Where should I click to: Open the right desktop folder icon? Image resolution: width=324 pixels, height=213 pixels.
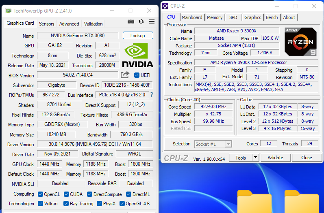302,202
